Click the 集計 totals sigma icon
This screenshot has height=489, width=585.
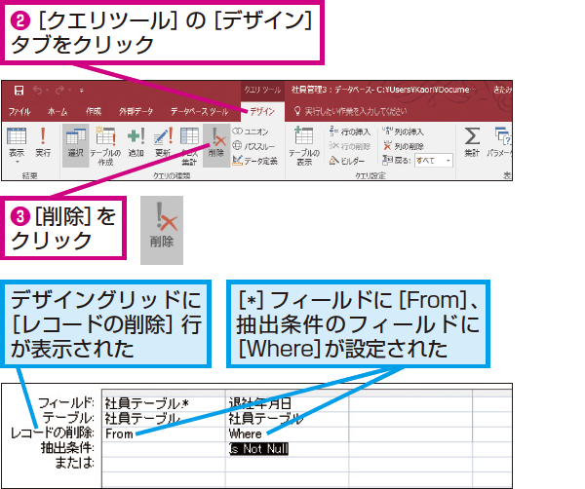(x=472, y=141)
